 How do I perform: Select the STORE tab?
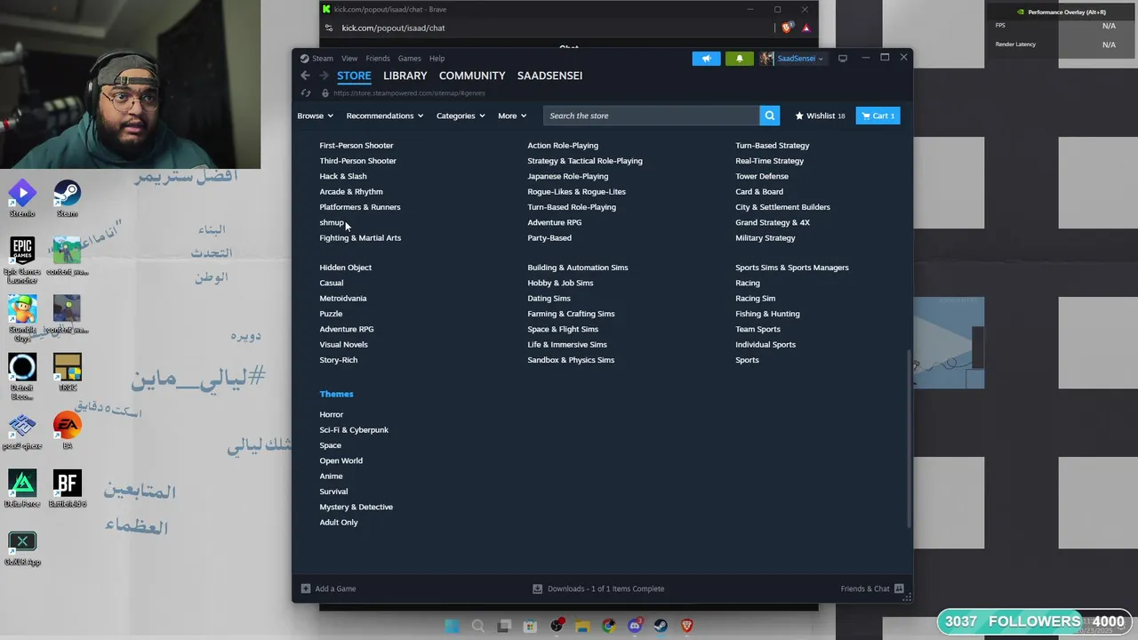[354, 76]
